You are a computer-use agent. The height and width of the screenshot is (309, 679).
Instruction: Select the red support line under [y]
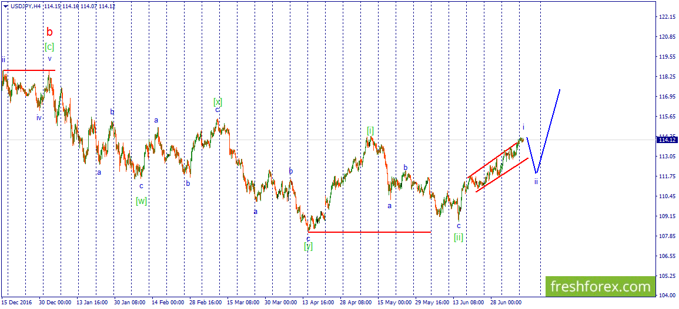(369, 232)
